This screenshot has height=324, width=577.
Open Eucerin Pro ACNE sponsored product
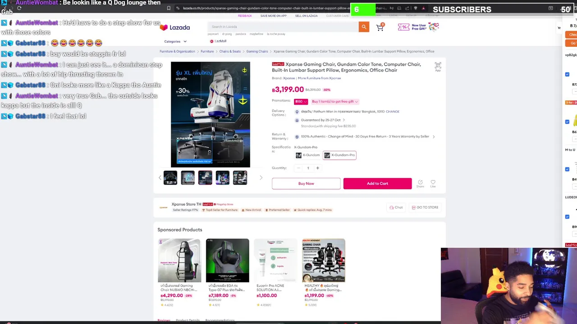(275, 273)
